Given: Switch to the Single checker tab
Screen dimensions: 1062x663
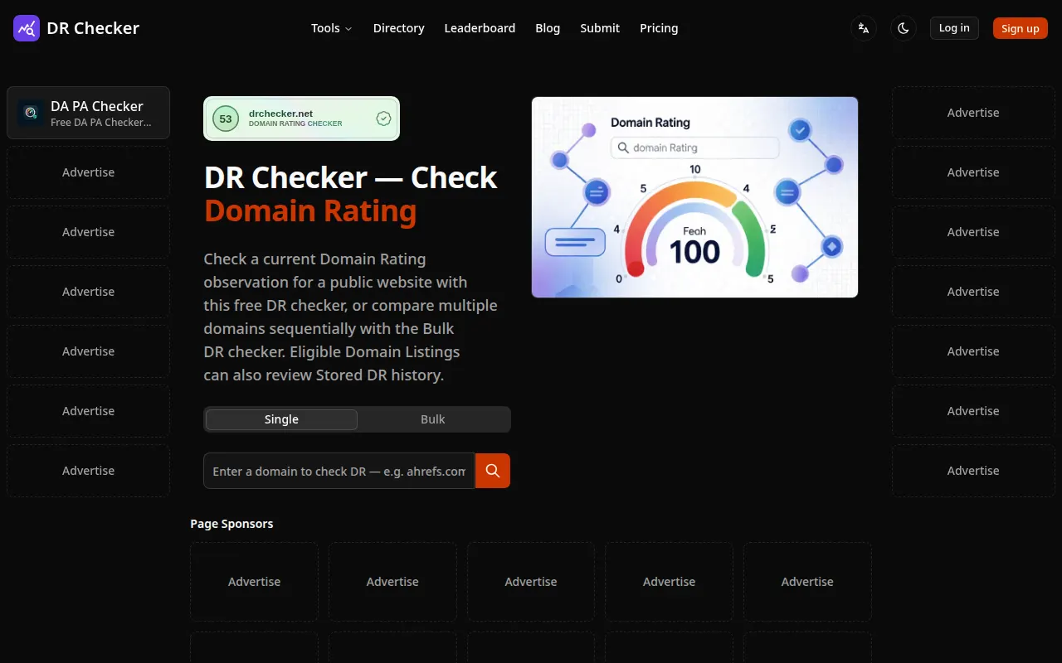Looking at the screenshot, I should click(281, 419).
